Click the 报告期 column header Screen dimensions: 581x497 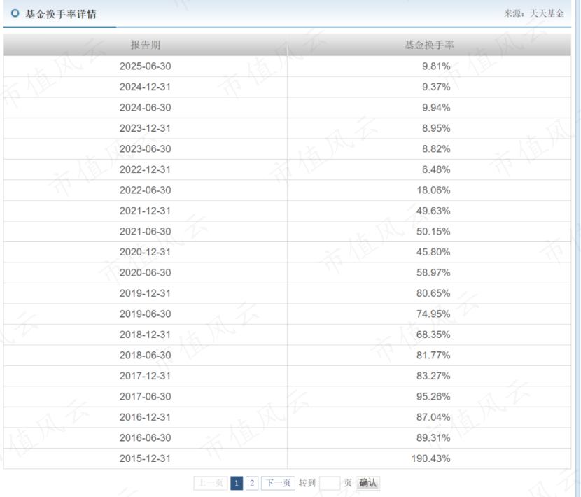point(146,45)
